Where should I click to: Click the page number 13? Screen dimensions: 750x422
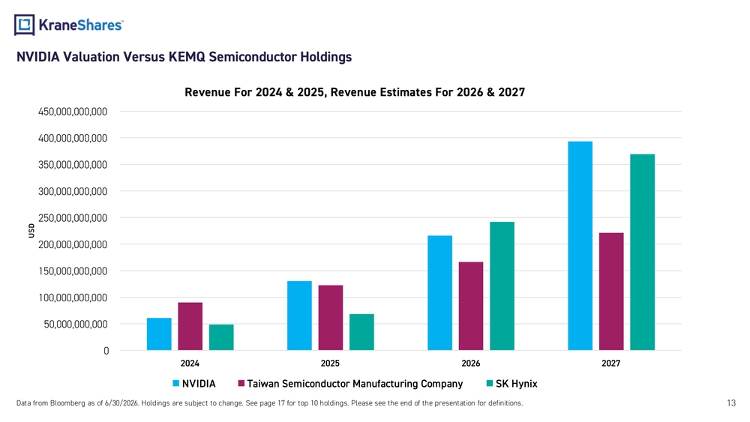731,403
